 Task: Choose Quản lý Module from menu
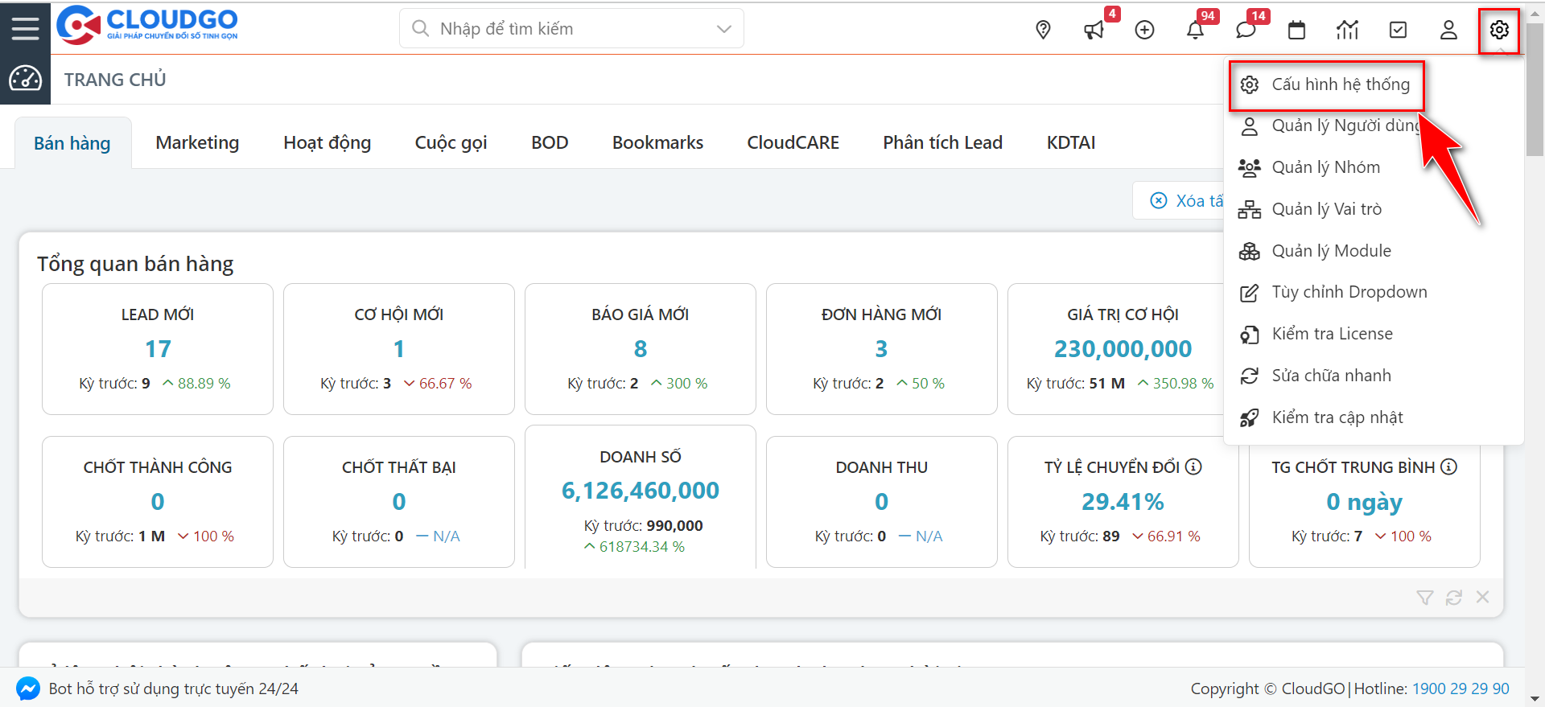1331,251
